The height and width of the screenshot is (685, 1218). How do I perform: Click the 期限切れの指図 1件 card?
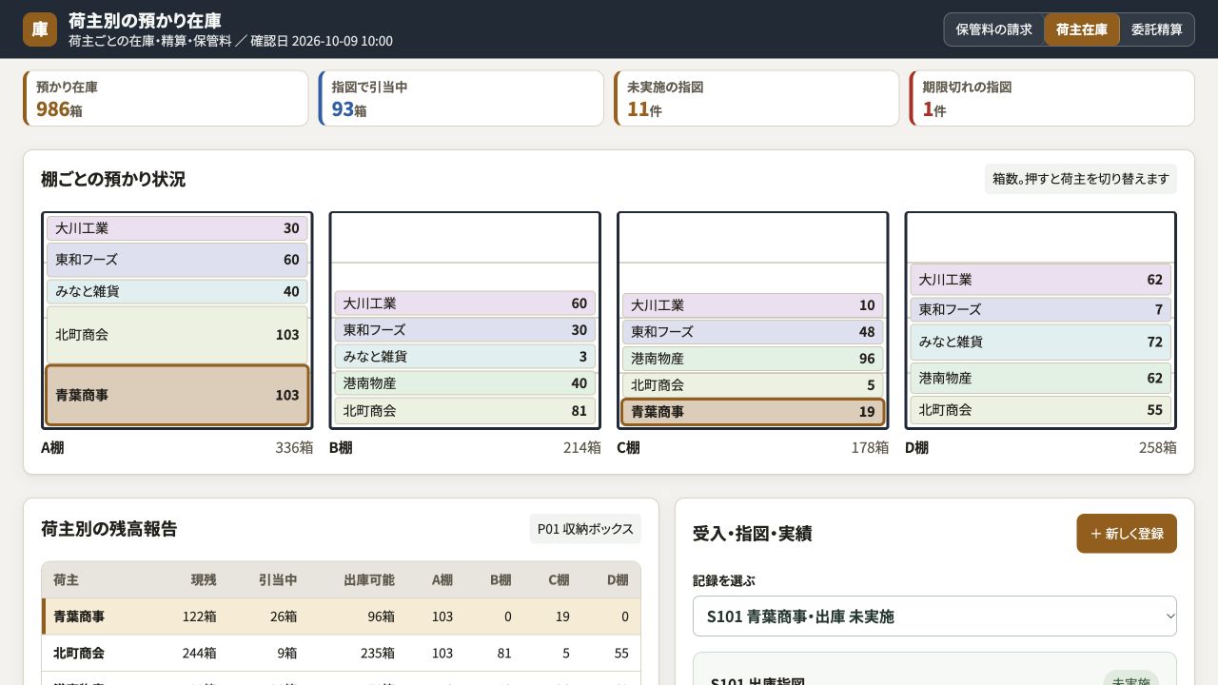(1051, 98)
